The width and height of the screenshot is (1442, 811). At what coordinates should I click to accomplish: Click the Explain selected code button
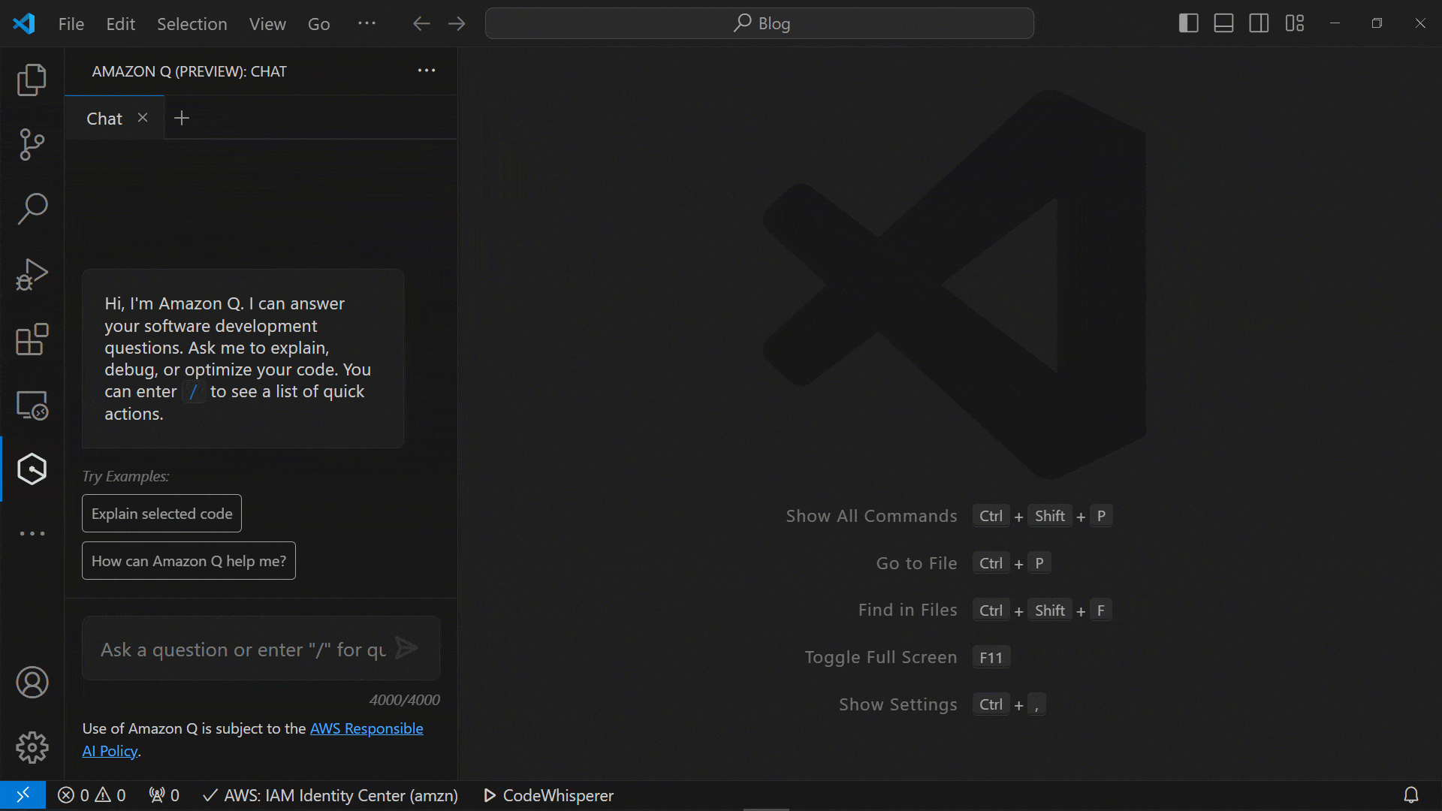(x=161, y=514)
